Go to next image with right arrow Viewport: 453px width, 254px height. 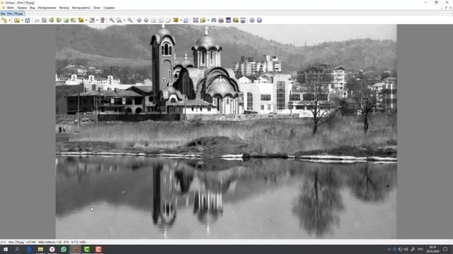coord(147,20)
